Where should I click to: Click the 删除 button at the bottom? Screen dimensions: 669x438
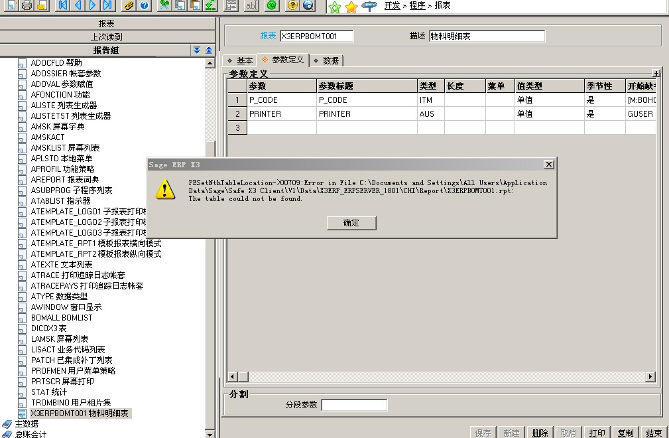tap(540, 433)
